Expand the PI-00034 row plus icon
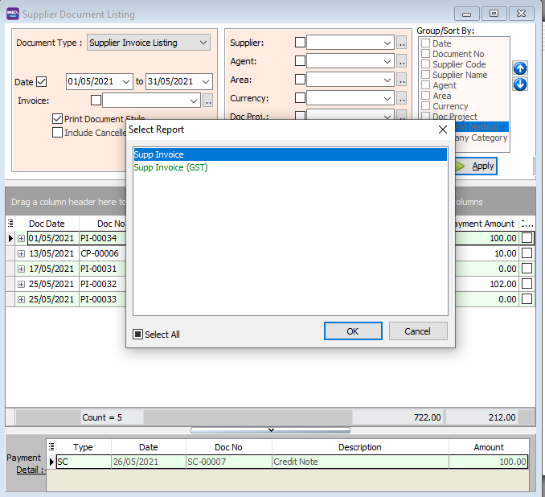Screen dimensions: 545x497 click(21, 239)
